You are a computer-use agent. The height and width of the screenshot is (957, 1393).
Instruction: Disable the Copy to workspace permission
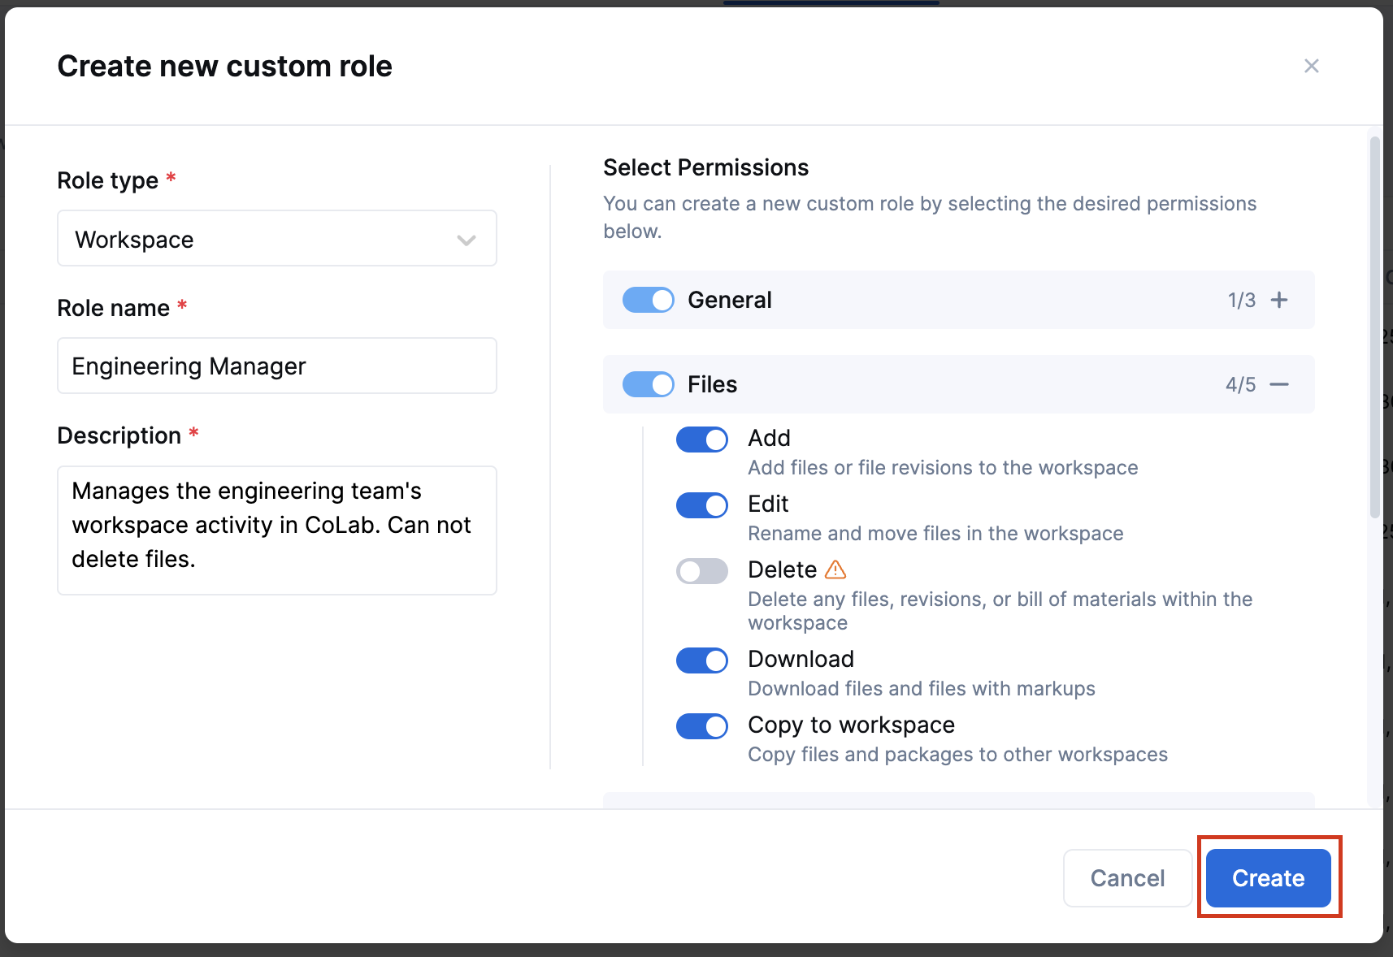click(x=702, y=726)
